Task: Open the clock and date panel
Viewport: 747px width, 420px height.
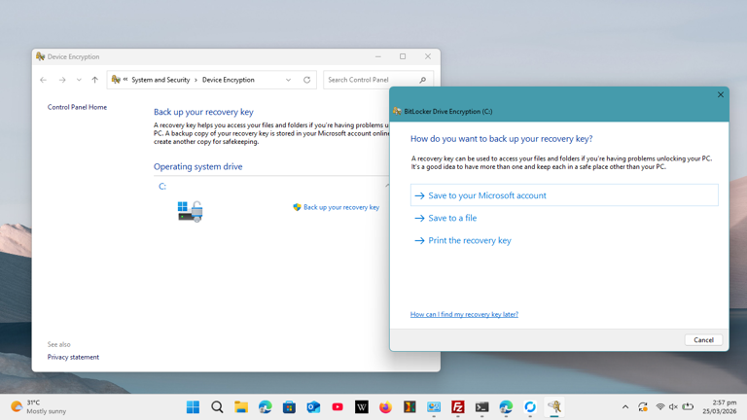Action: coord(719,407)
